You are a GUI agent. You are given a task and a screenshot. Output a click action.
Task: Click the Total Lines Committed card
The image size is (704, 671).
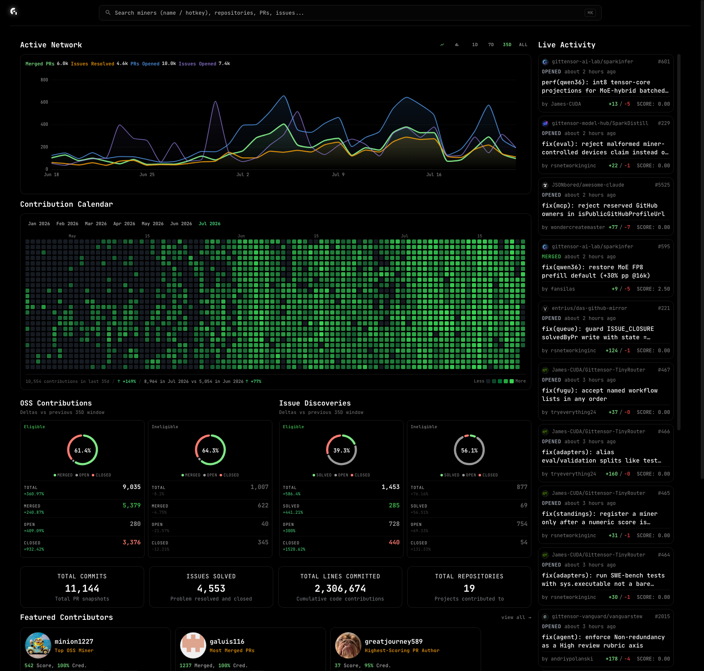tap(340, 587)
